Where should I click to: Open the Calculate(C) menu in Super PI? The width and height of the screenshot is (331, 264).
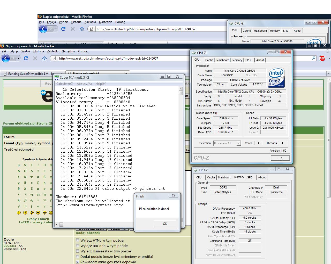coord(65,84)
